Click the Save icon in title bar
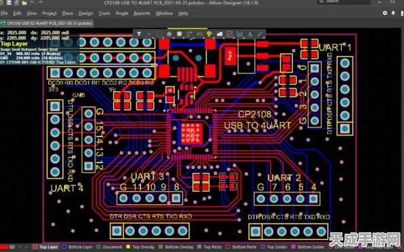Image resolution: width=404 pixels, height=252 pixels. tap(9, 3)
